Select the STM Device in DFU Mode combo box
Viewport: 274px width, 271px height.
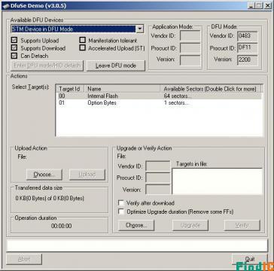click(x=78, y=29)
